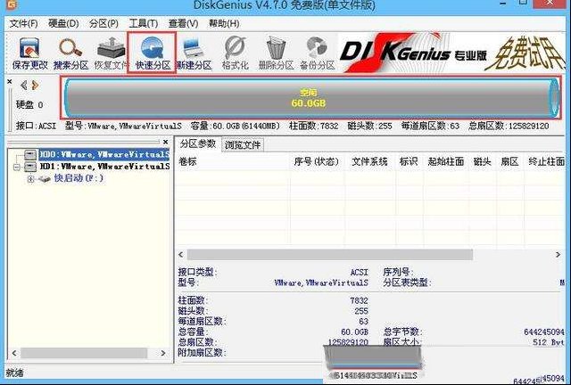Open the 文件(F) menu
The width and height of the screenshot is (571, 385).
coord(24,24)
